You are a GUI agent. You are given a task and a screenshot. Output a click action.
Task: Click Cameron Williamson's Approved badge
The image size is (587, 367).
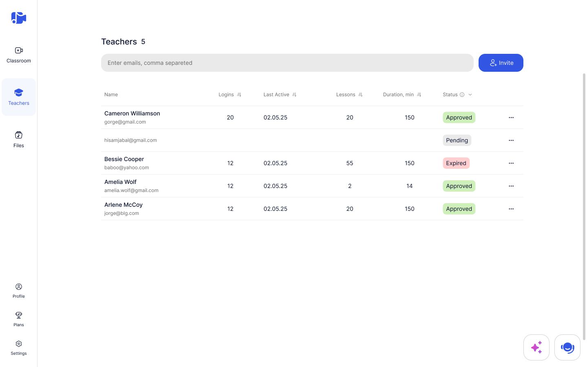pyautogui.click(x=459, y=117)
